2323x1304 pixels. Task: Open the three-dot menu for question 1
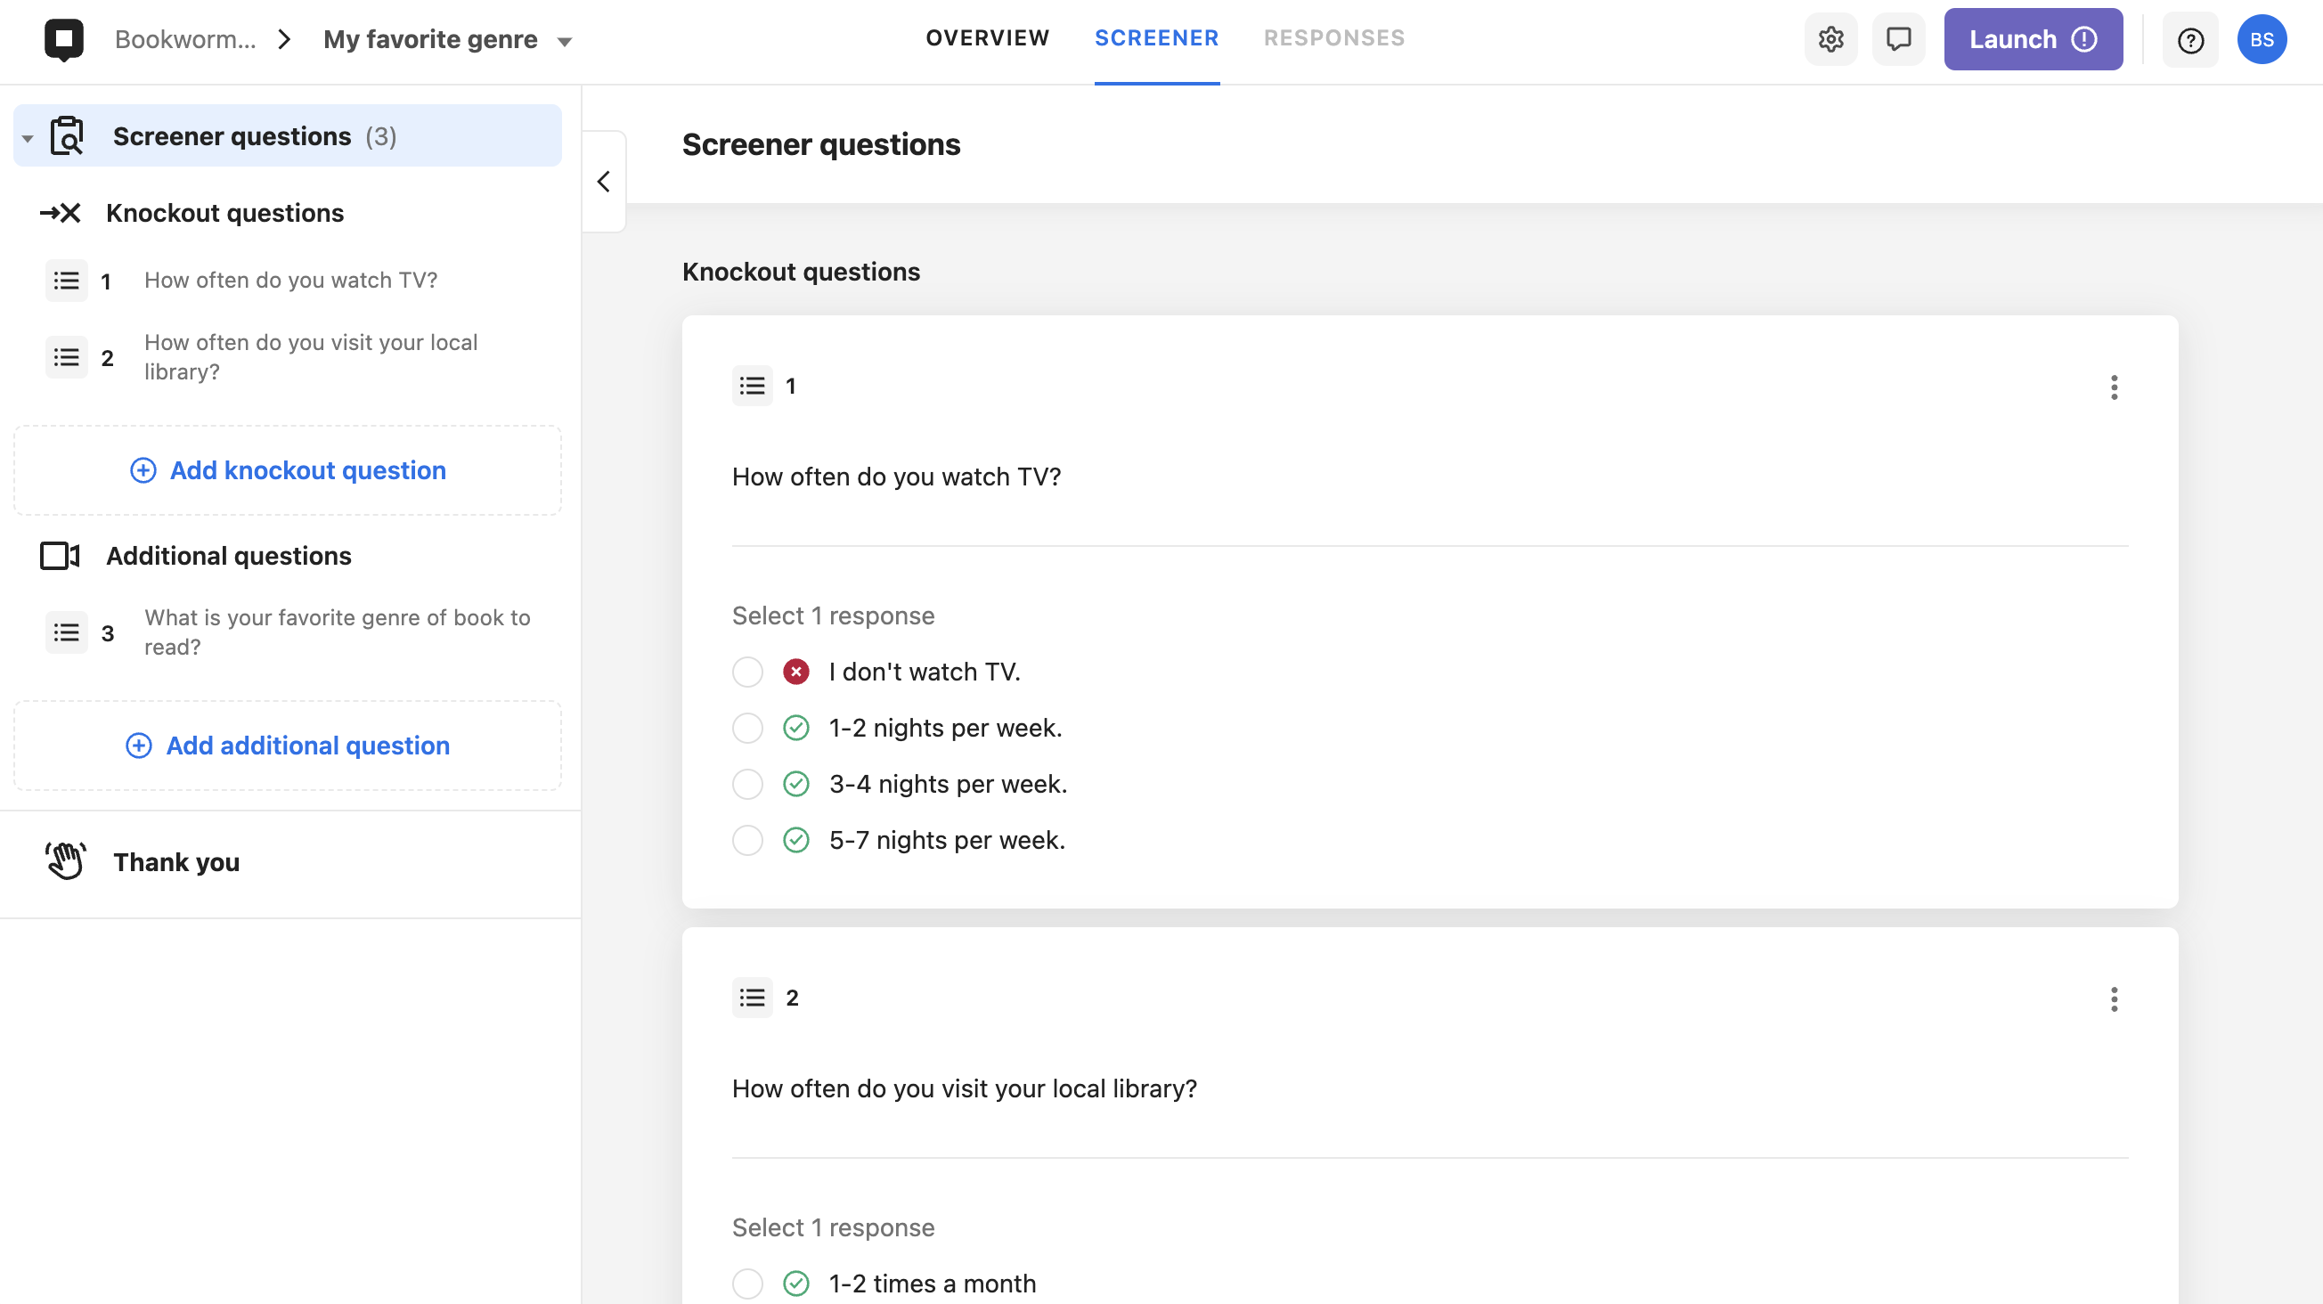pyautogui.click(x=2114, y=387)
